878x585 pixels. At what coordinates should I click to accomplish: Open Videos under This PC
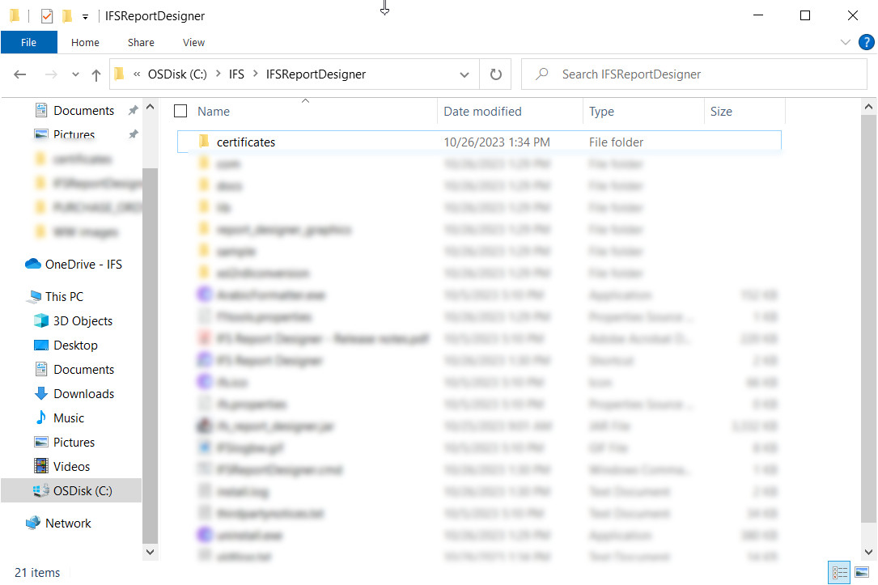tap(71, 466)
